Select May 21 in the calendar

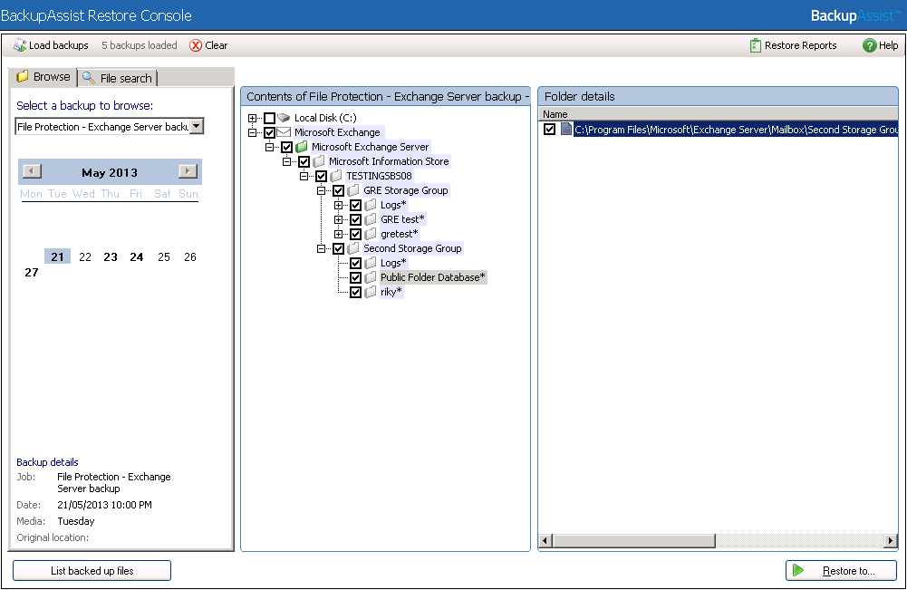pyautogui.click(x=57, y=256)
